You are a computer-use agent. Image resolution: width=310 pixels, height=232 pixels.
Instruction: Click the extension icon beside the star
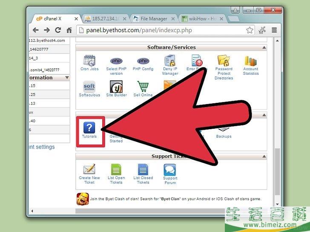(262, 30)
